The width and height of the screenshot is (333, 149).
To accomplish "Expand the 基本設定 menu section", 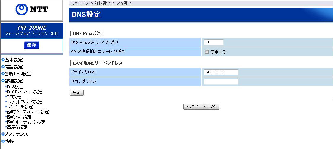I will point(14,60).
